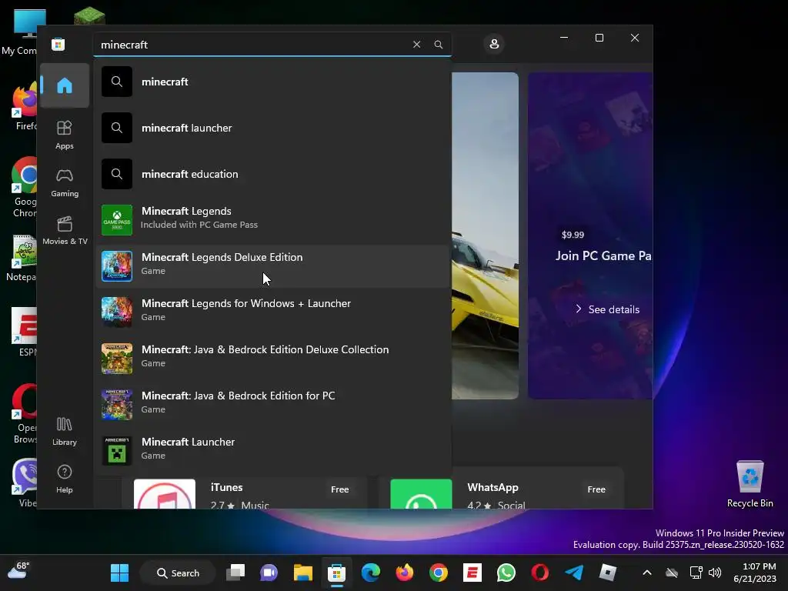Click the Free button for WhatsApp
The width and height of the screenshot is (788, 591).
(596, 489)
